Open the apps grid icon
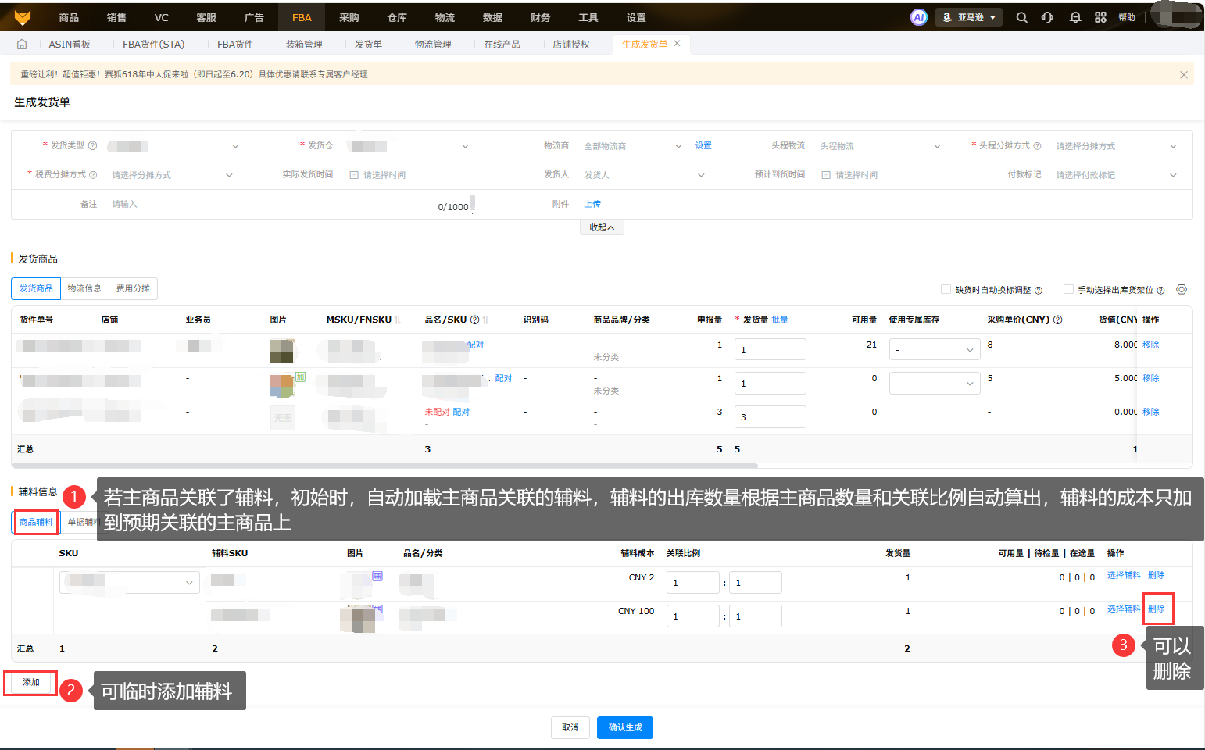The image size is (1205, 750). [1100, 17]
